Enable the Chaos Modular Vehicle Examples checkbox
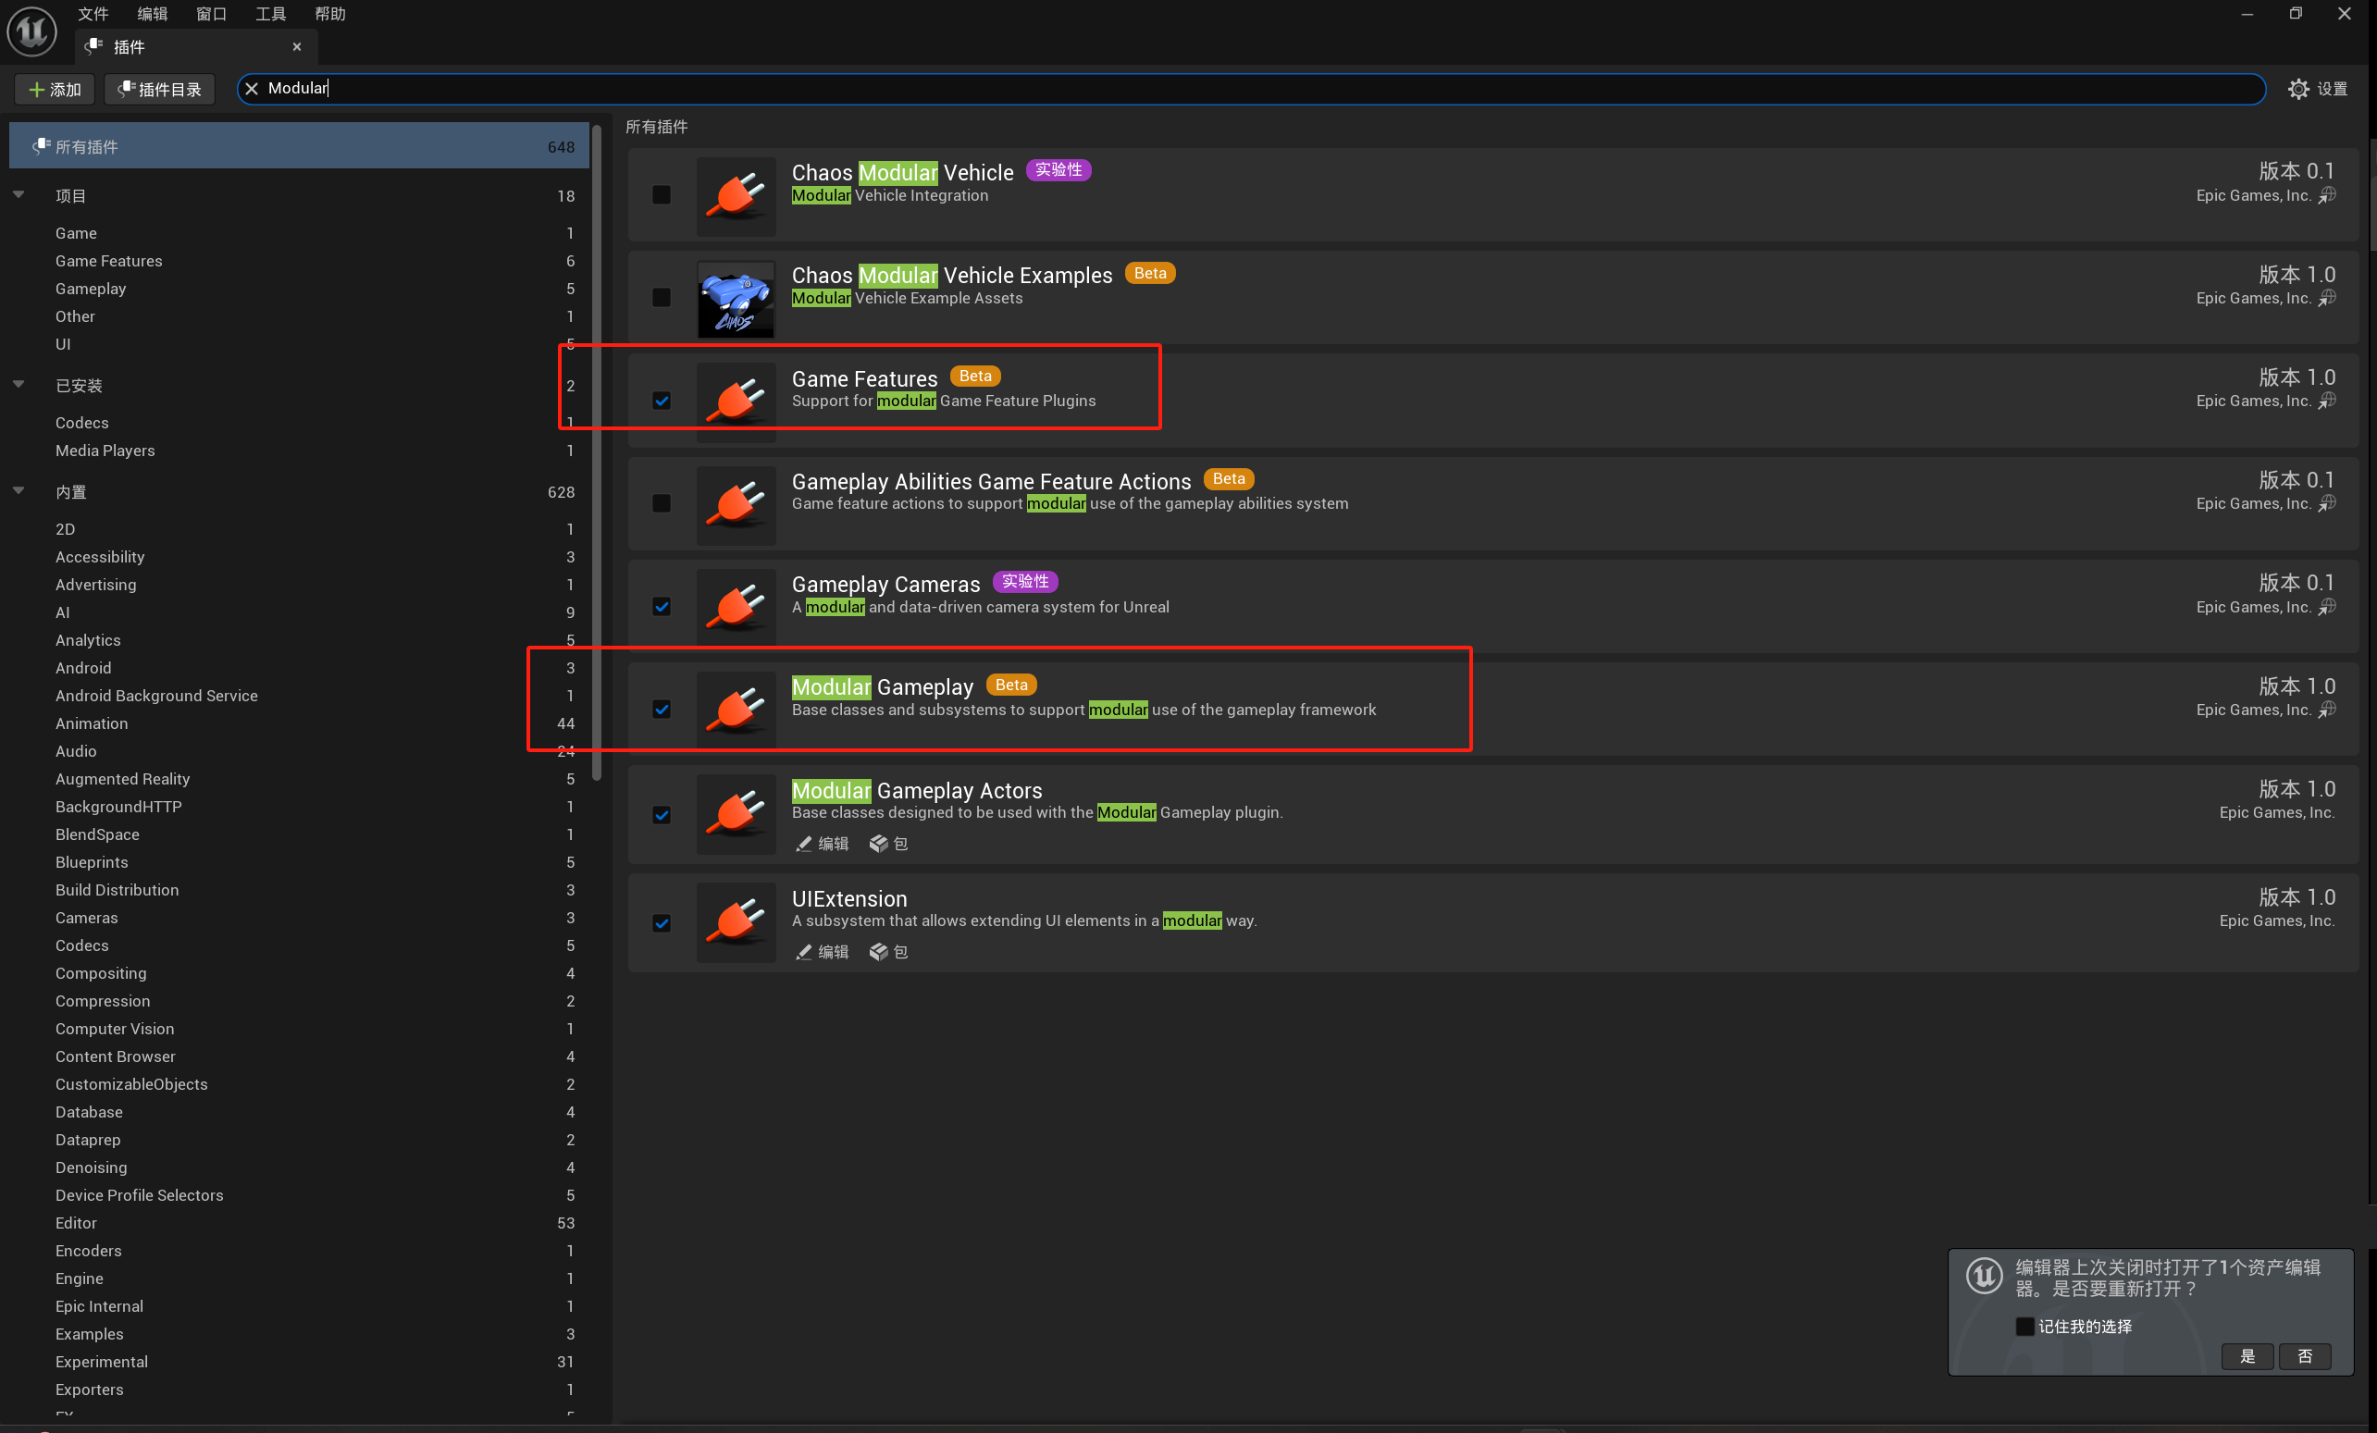The height and width of the screenshot is (1433, 2377). [661, 298]
